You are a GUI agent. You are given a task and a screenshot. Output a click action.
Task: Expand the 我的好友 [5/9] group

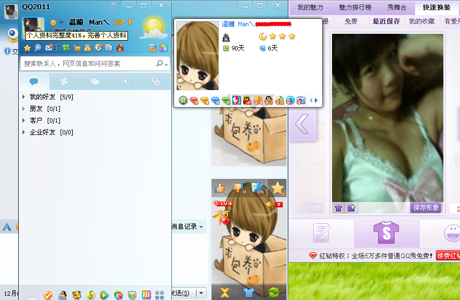pos(24,96)
